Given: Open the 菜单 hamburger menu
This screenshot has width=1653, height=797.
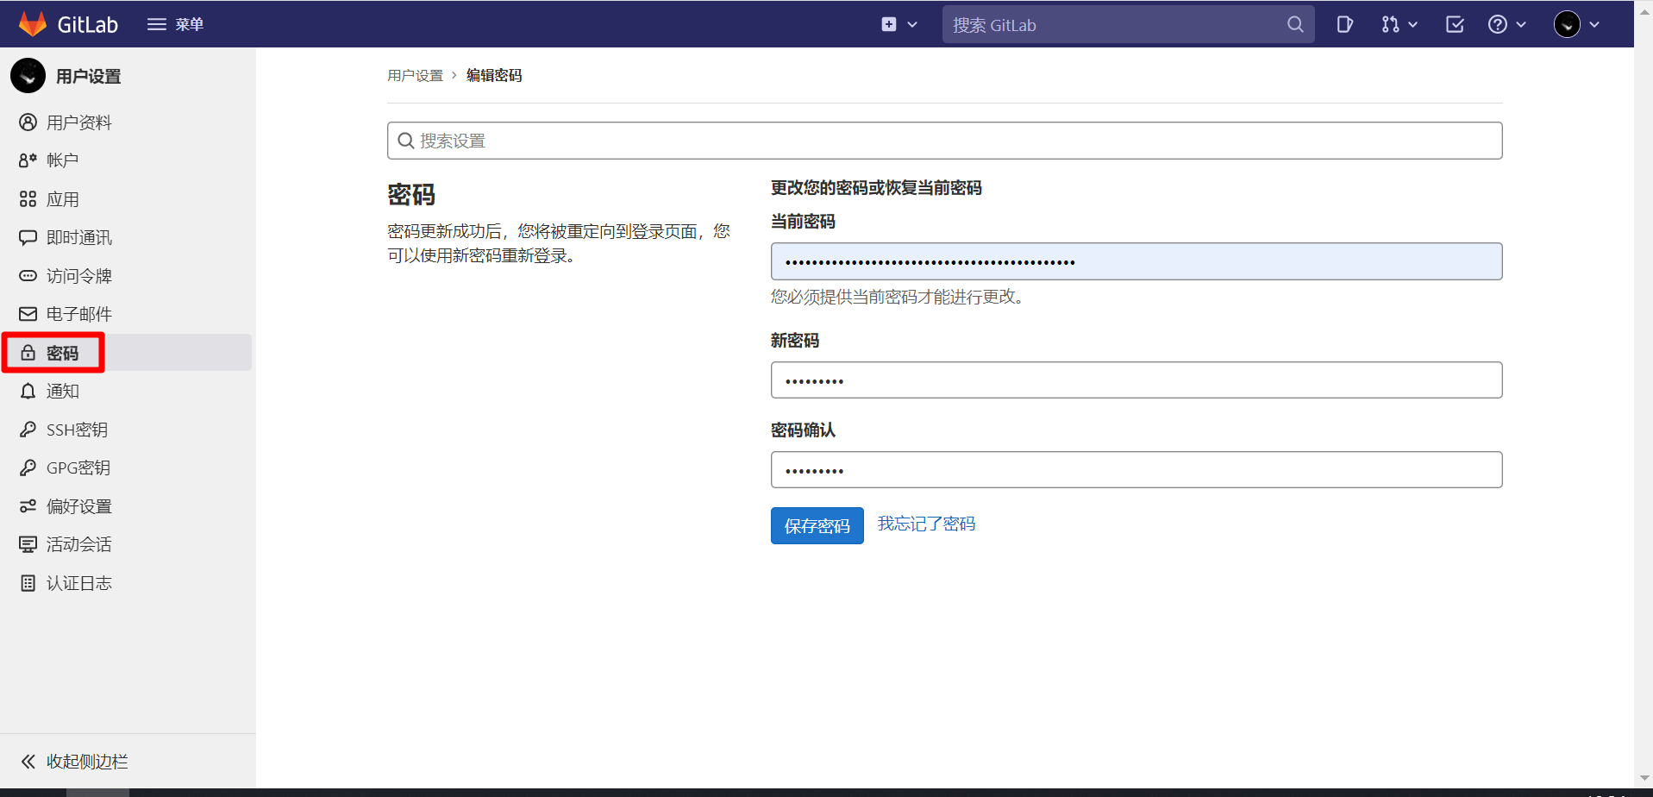Looking at the screenshot, I should [175, 24].
